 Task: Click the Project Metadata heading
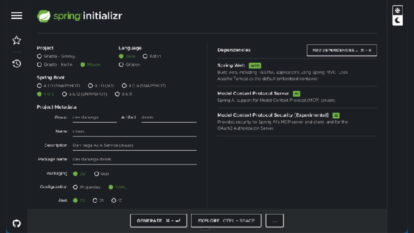click(57, 107)
